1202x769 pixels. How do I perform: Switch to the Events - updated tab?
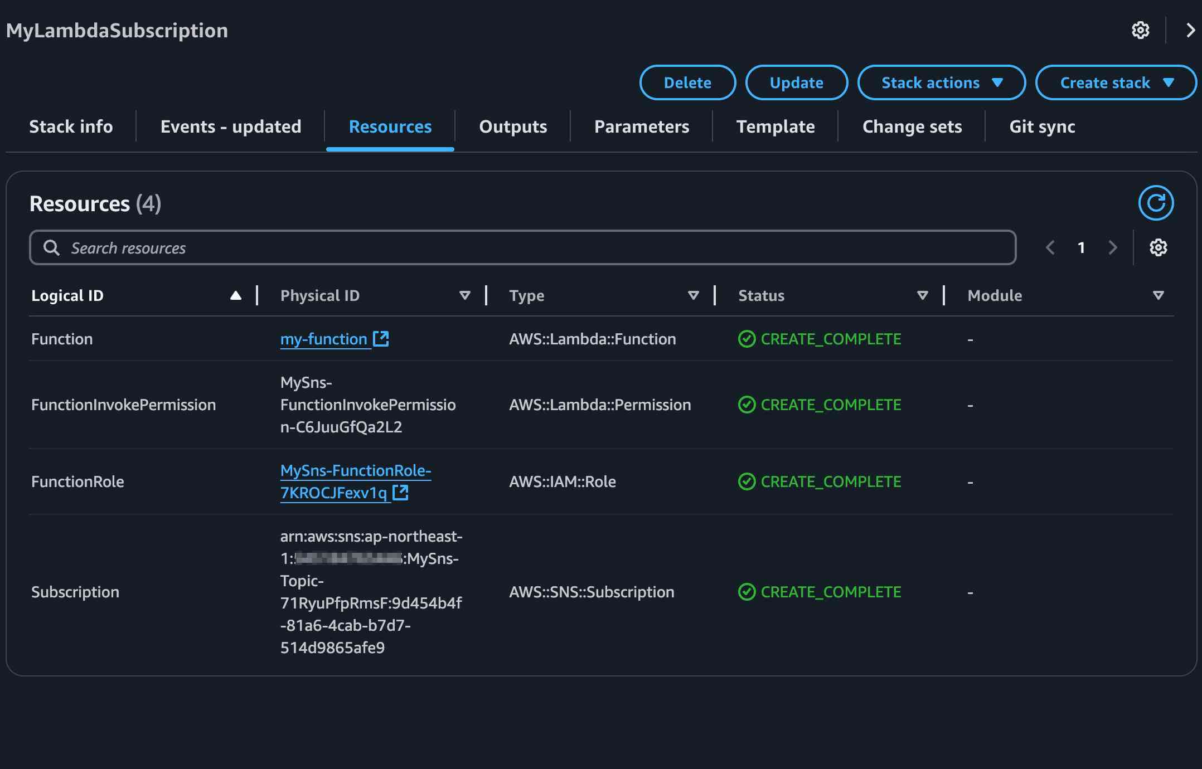(x=230, y=126)
